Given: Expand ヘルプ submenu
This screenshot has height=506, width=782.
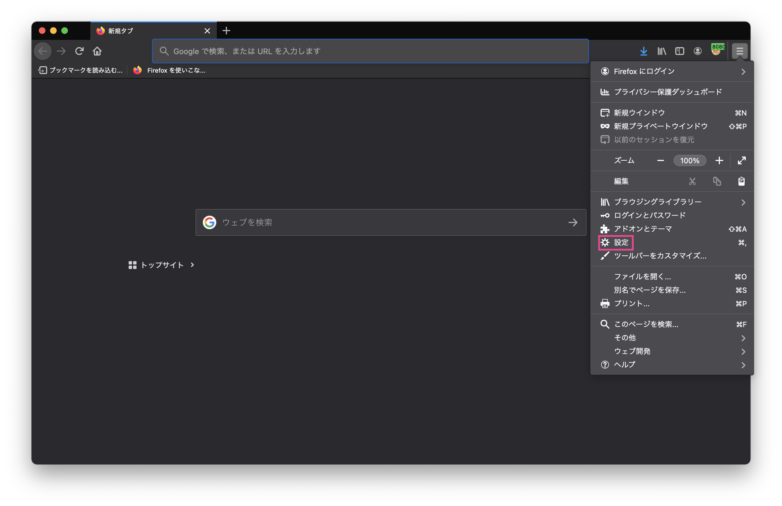Looking at the screenshot, I should tap(672, 365).
